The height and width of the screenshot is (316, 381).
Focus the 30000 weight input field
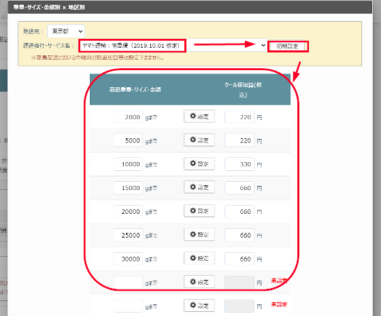[128, 259]
